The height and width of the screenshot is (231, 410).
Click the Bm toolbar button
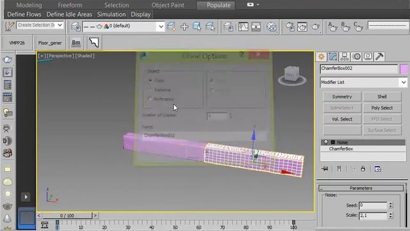point(76,42)
